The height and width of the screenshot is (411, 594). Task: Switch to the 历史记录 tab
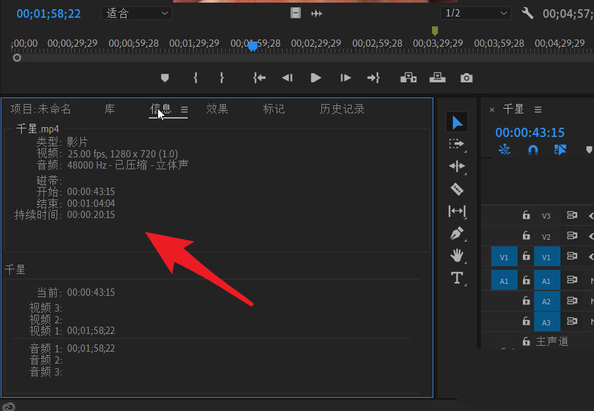[x=342, y=109]
